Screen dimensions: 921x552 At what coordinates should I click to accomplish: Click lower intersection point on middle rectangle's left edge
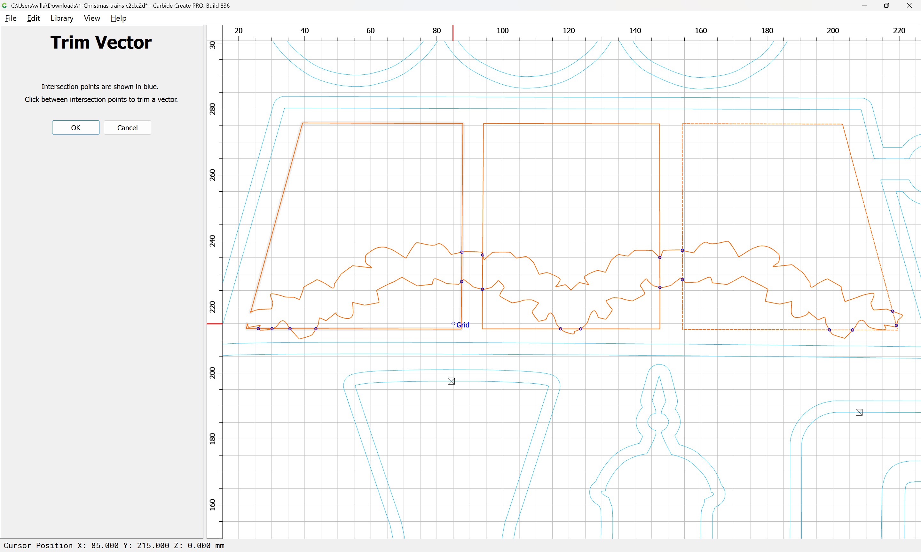[x=483, y=289]
